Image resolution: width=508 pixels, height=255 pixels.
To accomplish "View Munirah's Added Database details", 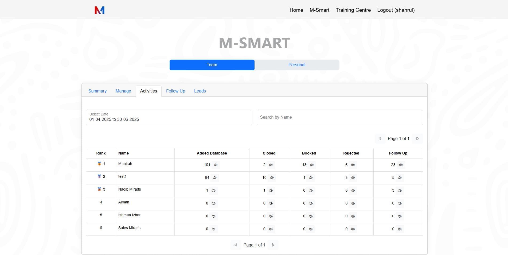I will pos(215,165).
